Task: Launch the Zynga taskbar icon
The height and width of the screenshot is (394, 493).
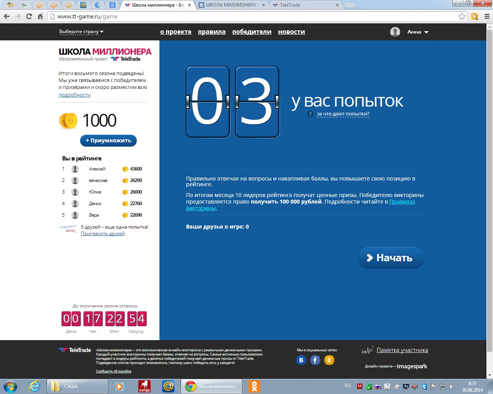Action: 144,386
